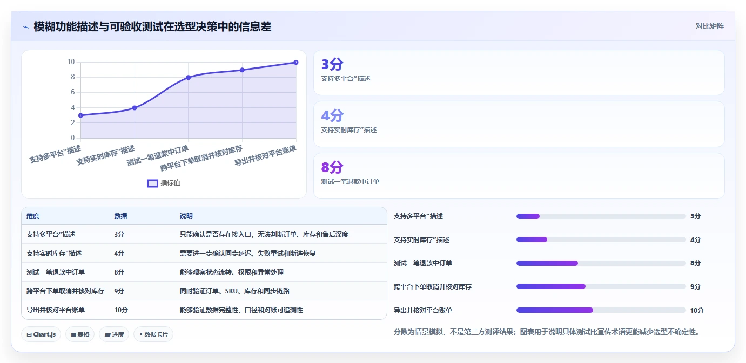Screen dimensions: 746x363
Task: Click table cell 跨平台下单取消并核对库存
Action: (65, 291)
